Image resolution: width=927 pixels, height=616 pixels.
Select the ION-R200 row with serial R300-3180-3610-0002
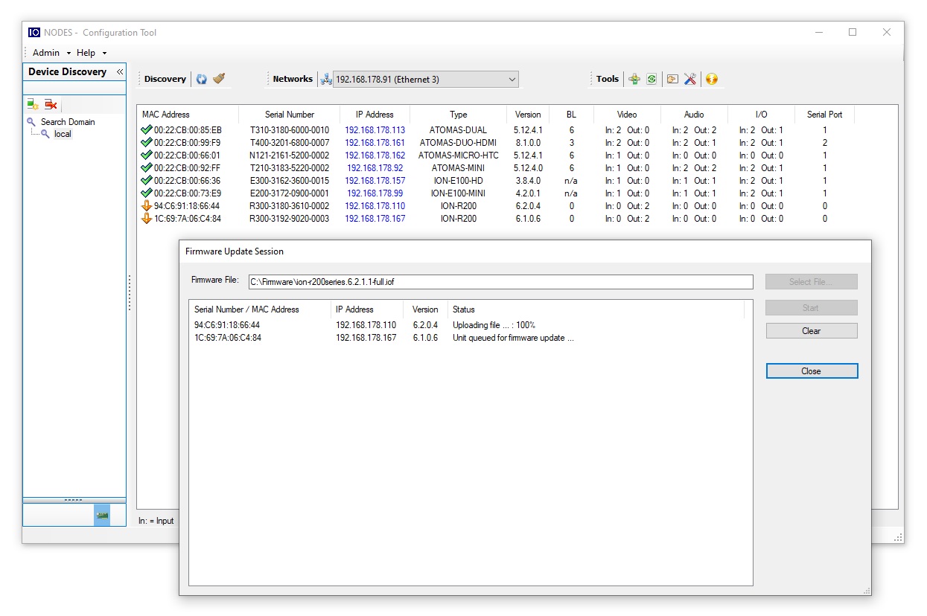tap(290, 205)
